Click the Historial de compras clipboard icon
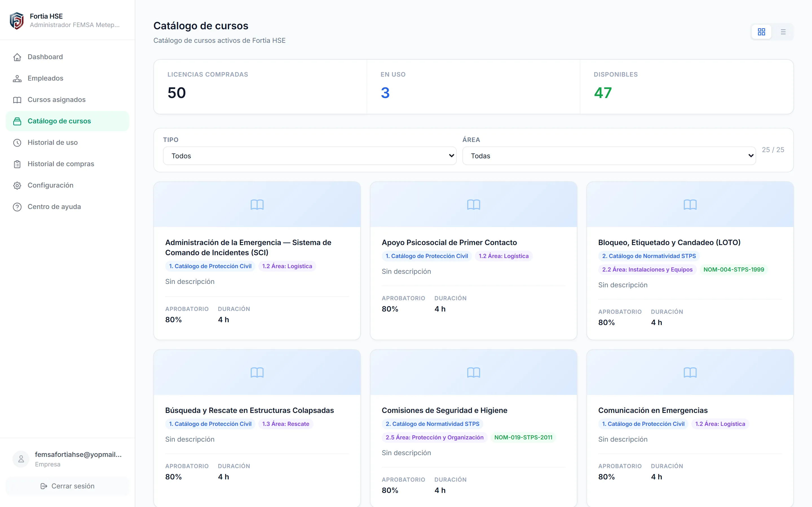This screenshot has width=812, height=507. 17,164
